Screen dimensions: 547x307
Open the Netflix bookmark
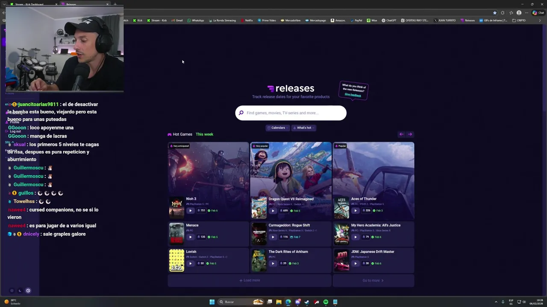(247, 20)
